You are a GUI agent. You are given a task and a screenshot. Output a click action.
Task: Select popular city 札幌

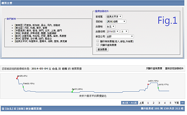[x=32, y=28]
